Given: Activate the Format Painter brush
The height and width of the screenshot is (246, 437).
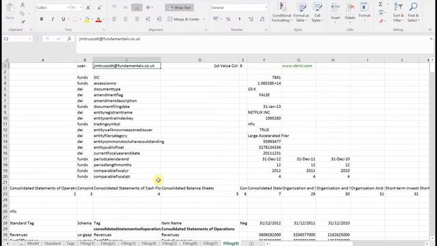Looking at the screenshot, I should pyautogui.click(x=23, y=22).
